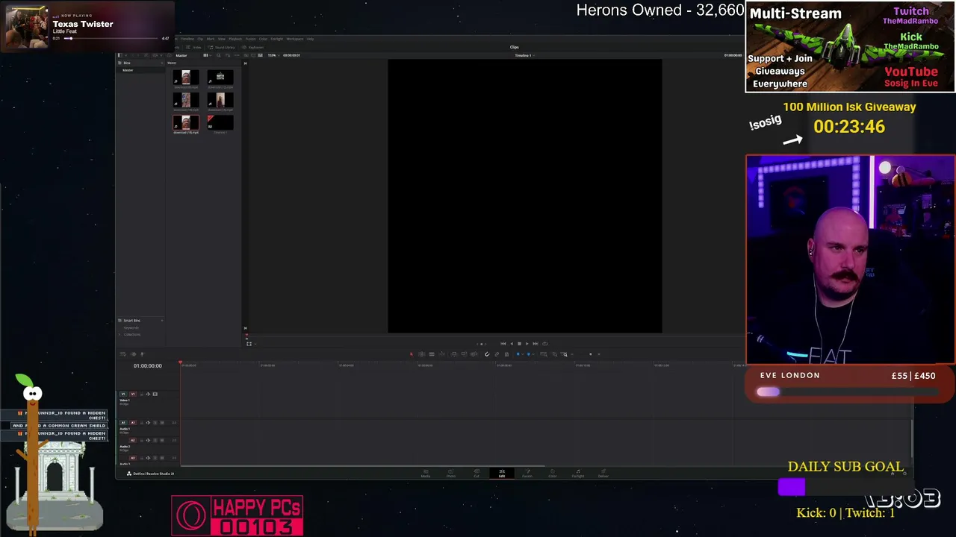Select the Timeline 1 thumbnail in media pool
This screenshot has height=537, width=956.
point(220,122)
